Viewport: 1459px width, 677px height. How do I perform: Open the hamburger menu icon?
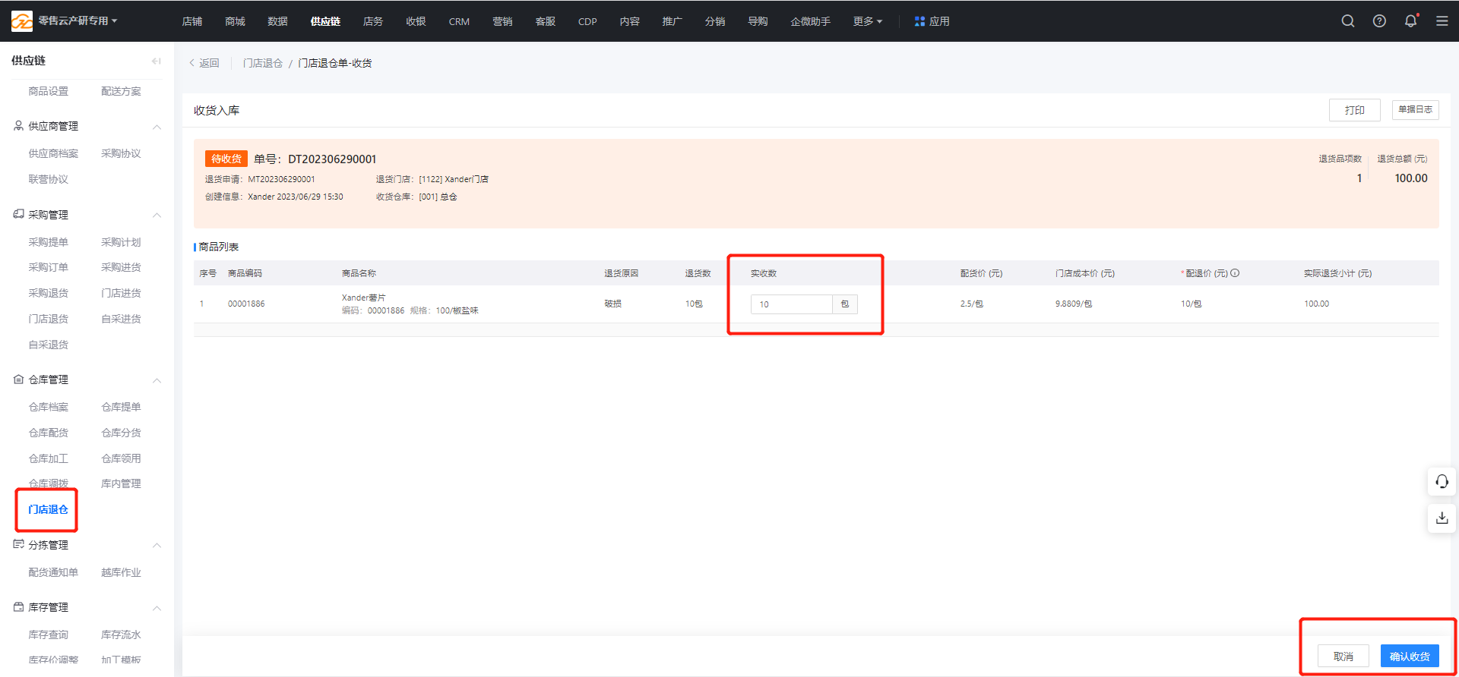pyautogui.click(x=1442, y=21)
